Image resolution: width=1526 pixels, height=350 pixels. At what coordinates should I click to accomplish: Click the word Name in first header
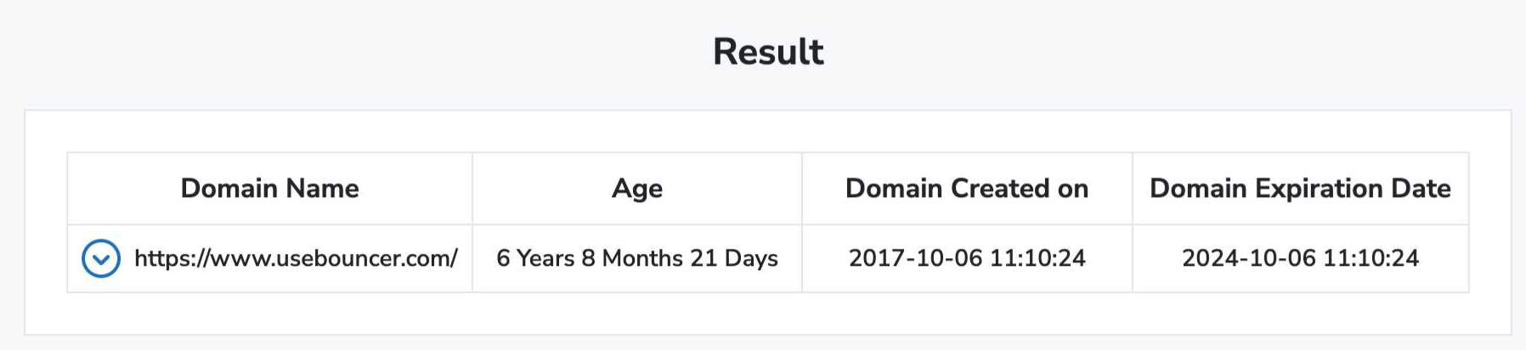322,189
